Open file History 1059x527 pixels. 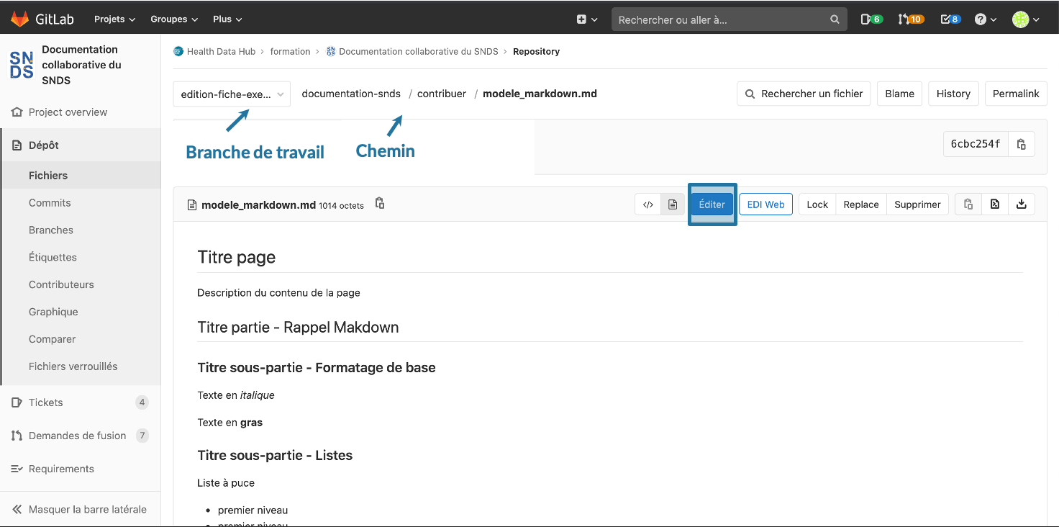pos(953,94)
